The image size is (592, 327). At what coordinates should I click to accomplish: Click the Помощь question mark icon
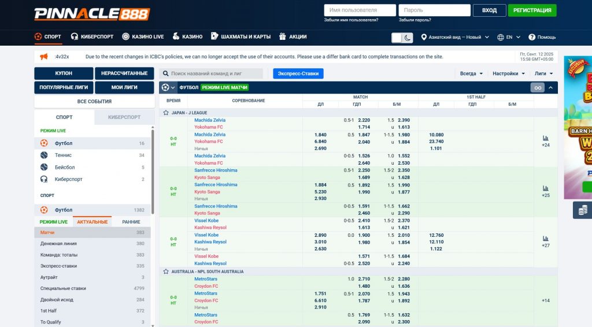[x=532, y=37]
